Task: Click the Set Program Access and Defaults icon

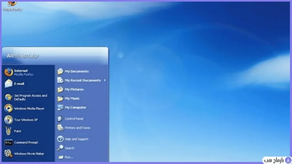Action: [9, 97]
